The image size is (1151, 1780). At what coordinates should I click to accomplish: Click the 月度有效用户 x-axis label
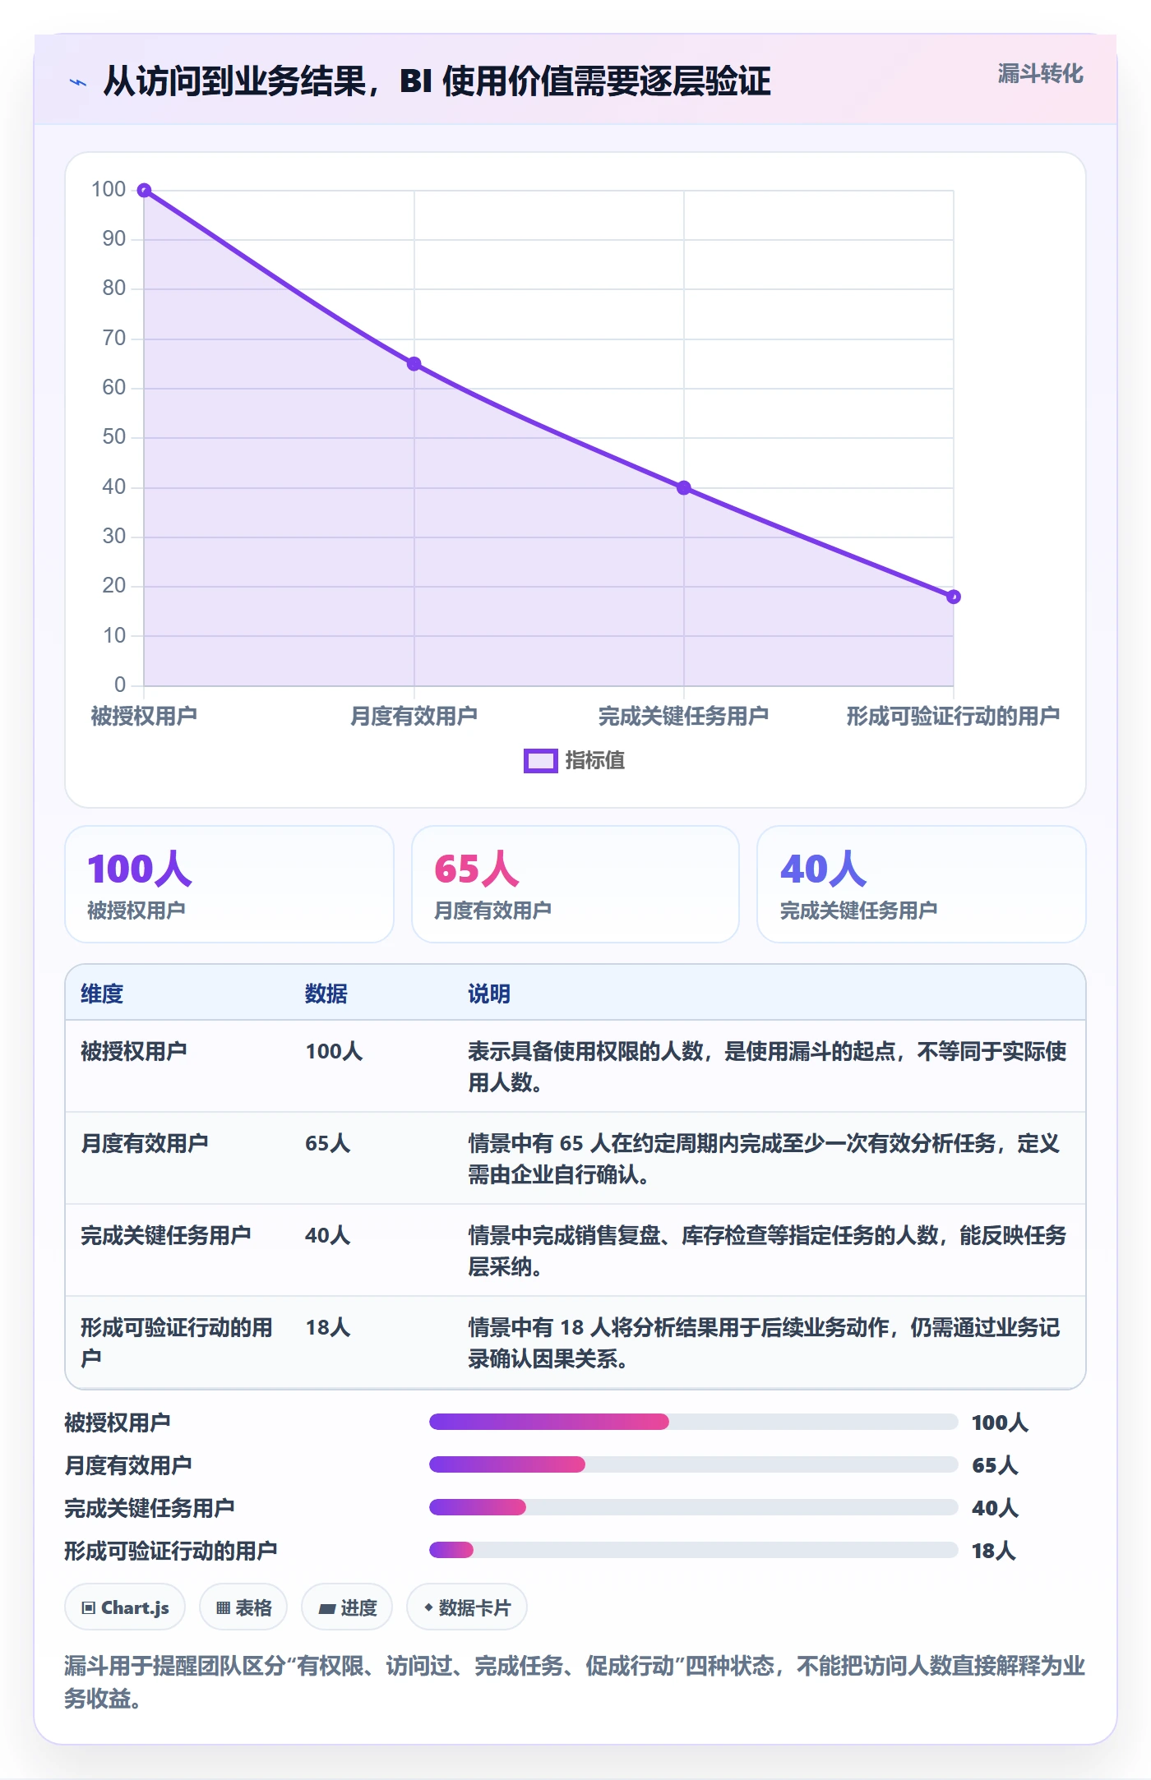(x=414, y=716)
